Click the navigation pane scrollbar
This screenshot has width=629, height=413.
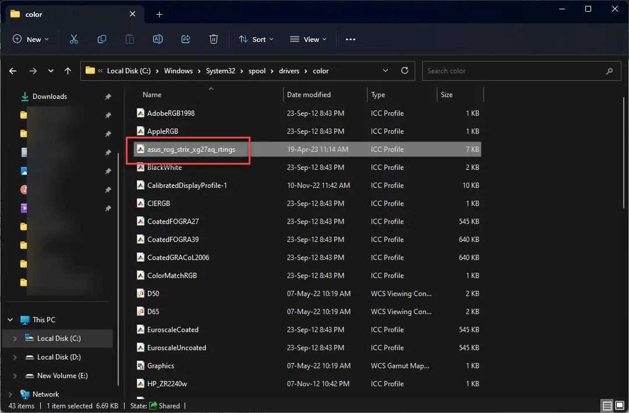118,268
